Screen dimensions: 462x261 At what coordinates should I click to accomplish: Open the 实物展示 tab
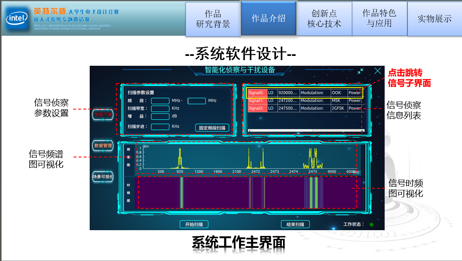coord(434,19)
